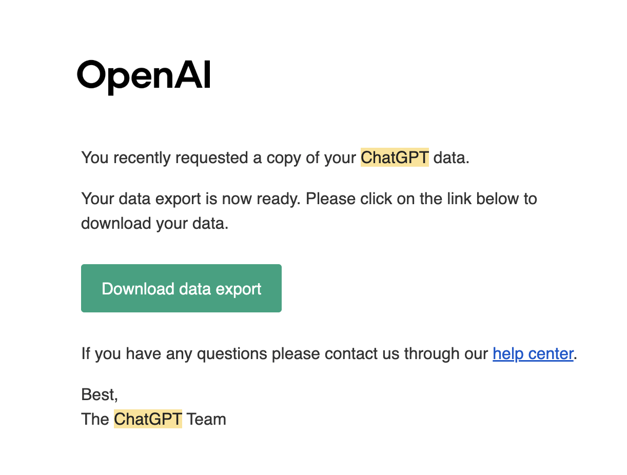Click the word OpenAI in the header
Screen dimensions: 627x475
point(144,74)
